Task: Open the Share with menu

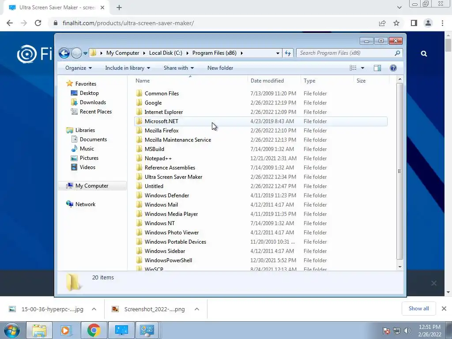Action: pyautogui.click(x=179, y=68)
